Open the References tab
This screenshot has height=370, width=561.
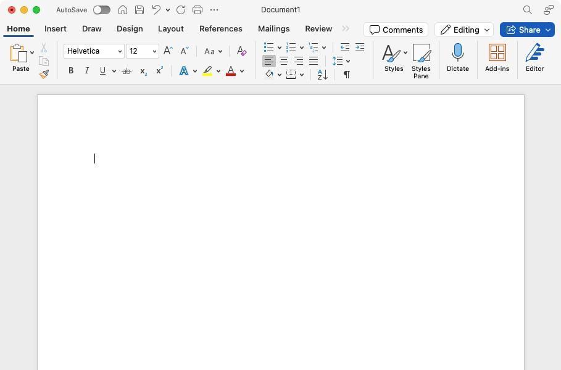pyautogui.click(x=221, y=28)
